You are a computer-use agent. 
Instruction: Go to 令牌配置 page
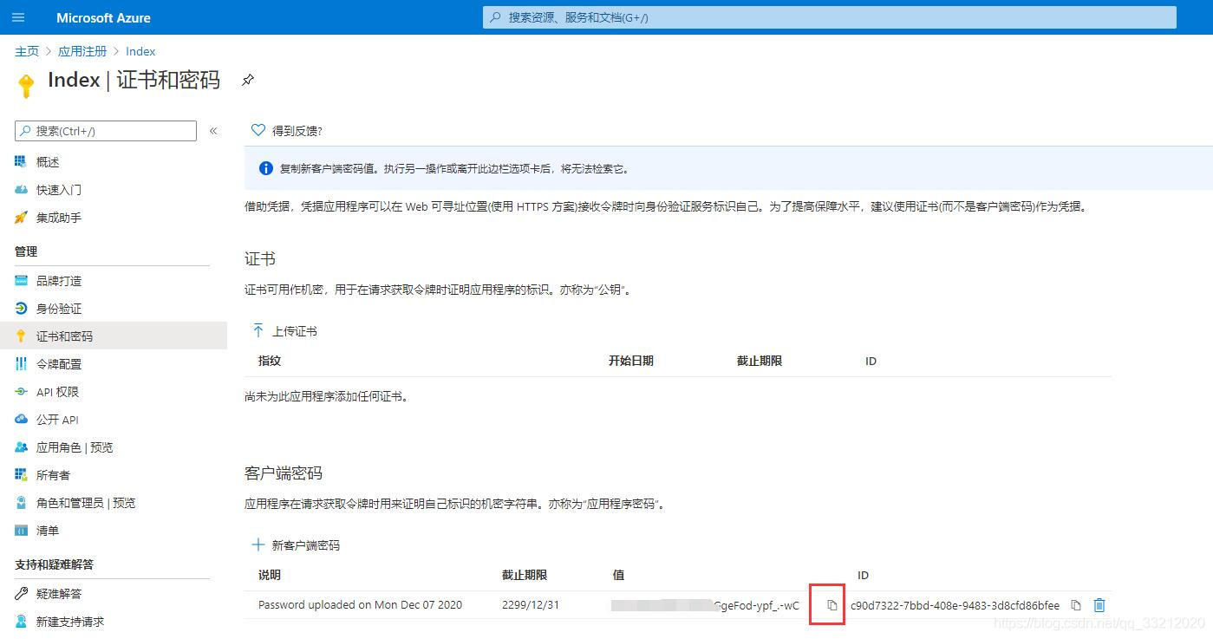tap(58, 364)
